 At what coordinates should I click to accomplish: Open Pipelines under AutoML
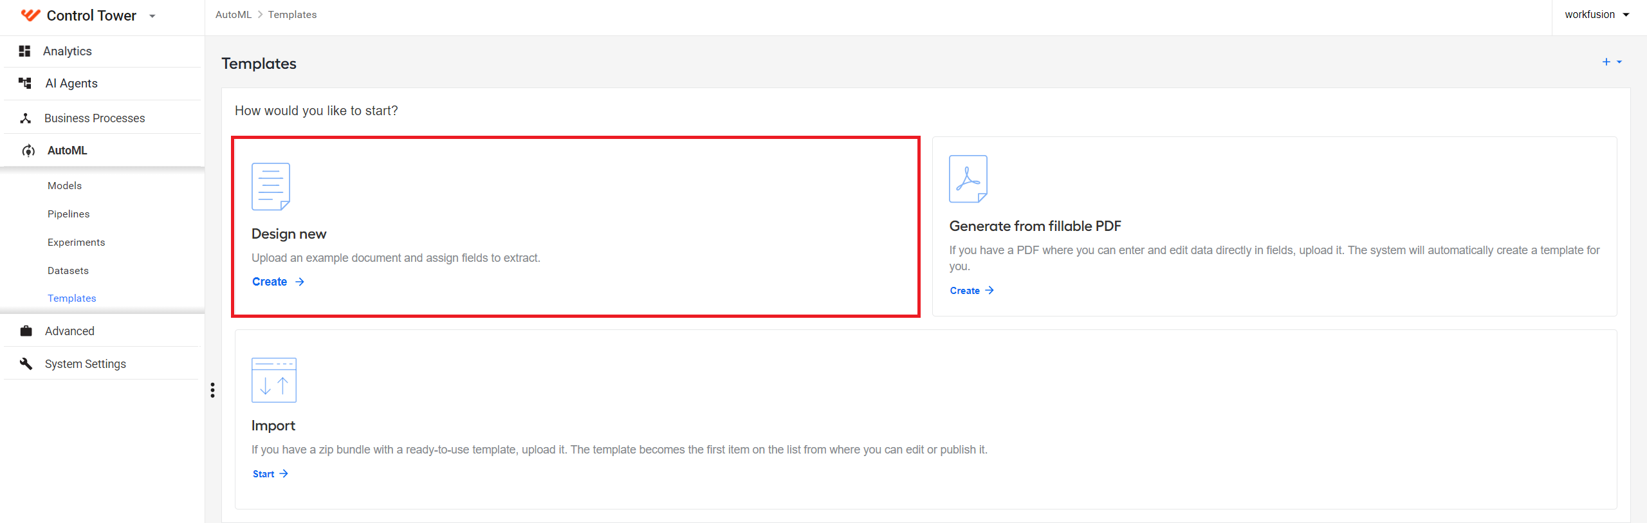pos(68,214)
